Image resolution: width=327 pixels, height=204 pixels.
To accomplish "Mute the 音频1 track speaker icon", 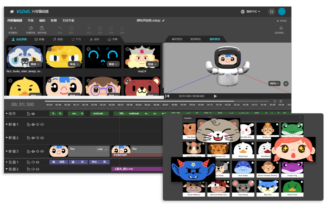I will tap(33, 162).
